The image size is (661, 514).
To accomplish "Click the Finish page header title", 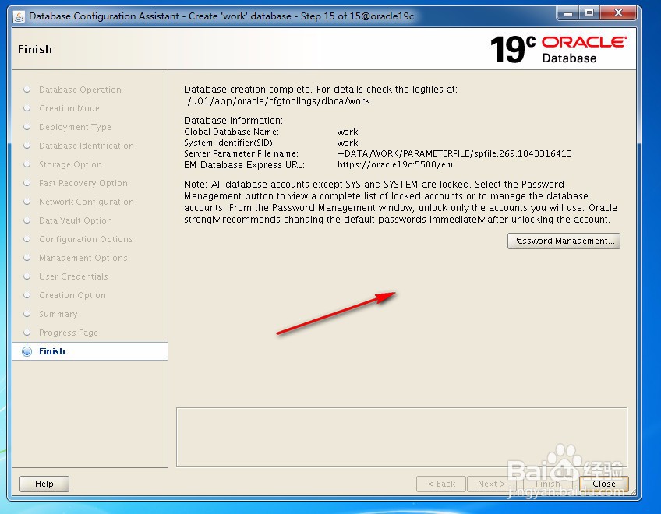I will click(x=35, y=49).
